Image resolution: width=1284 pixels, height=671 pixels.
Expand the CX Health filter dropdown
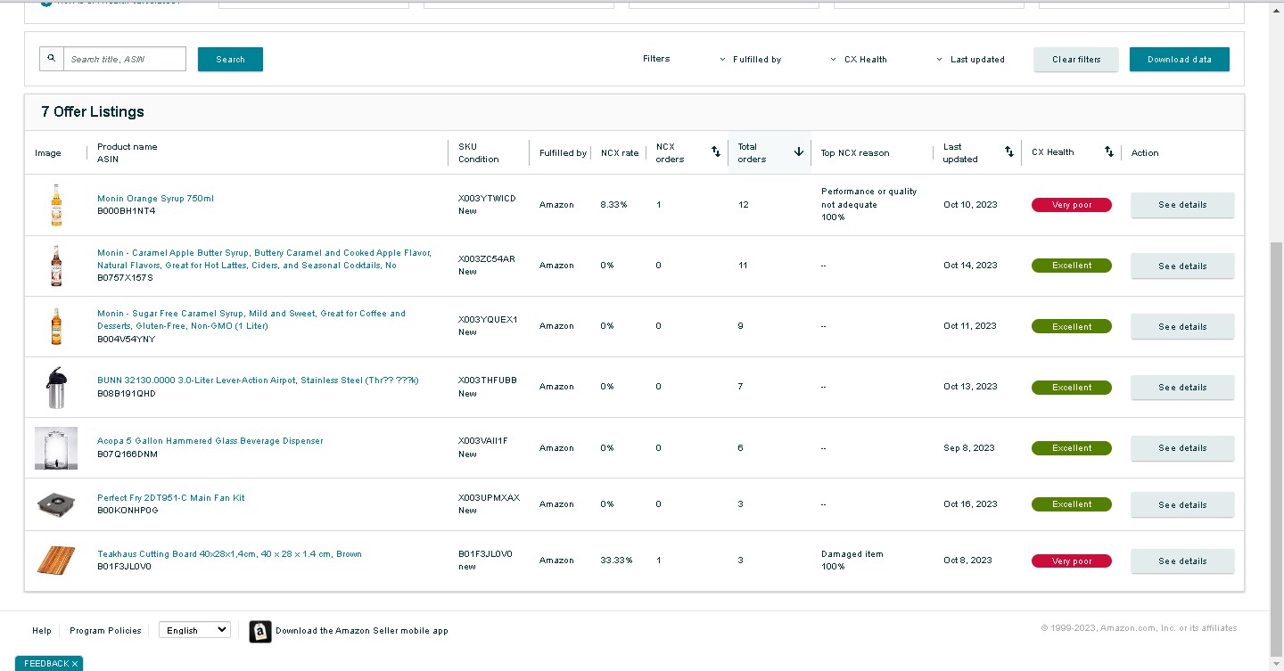pos(858,60)
